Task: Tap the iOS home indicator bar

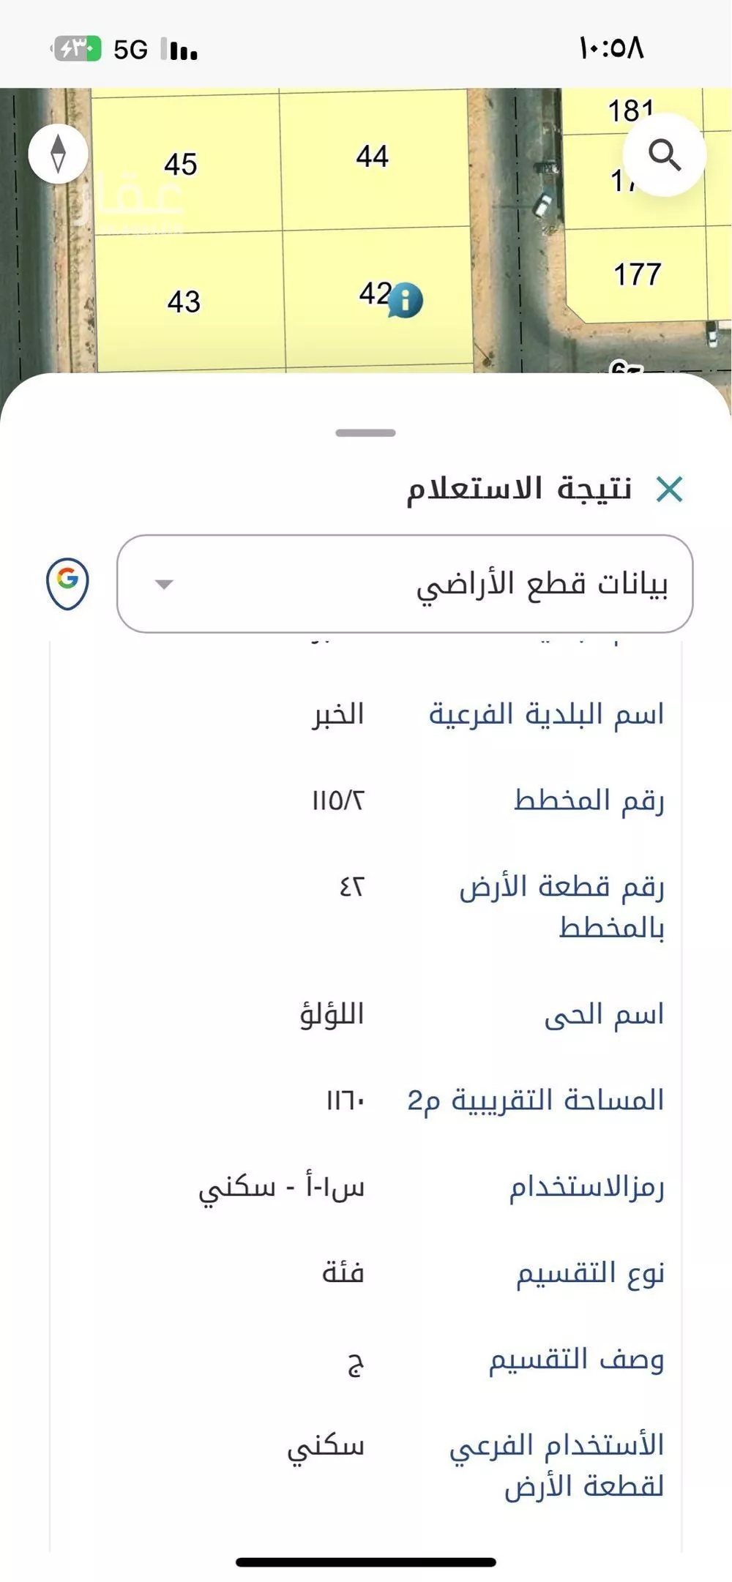Action: pos(366,1562)
